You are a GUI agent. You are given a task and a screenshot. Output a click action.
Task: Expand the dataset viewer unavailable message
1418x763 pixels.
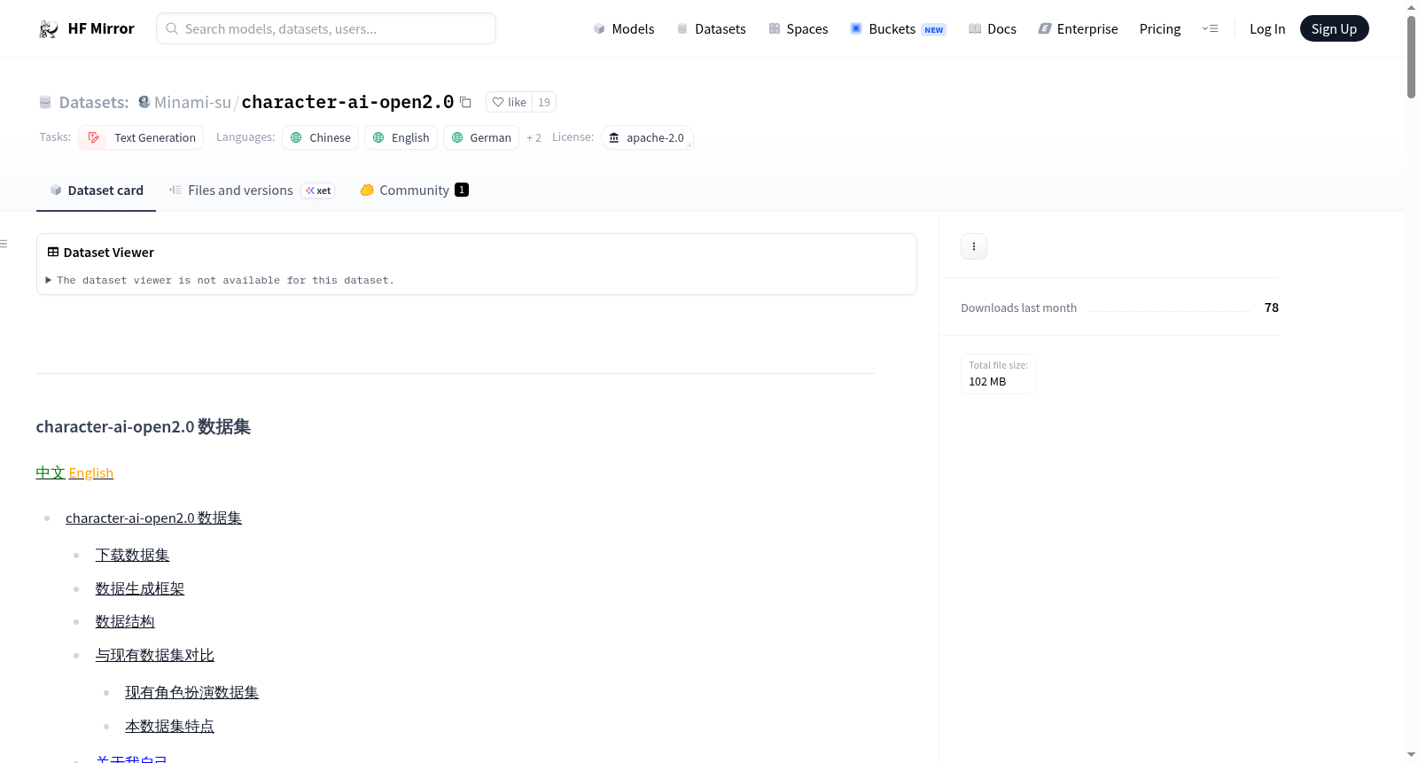[x=221, y=280]
